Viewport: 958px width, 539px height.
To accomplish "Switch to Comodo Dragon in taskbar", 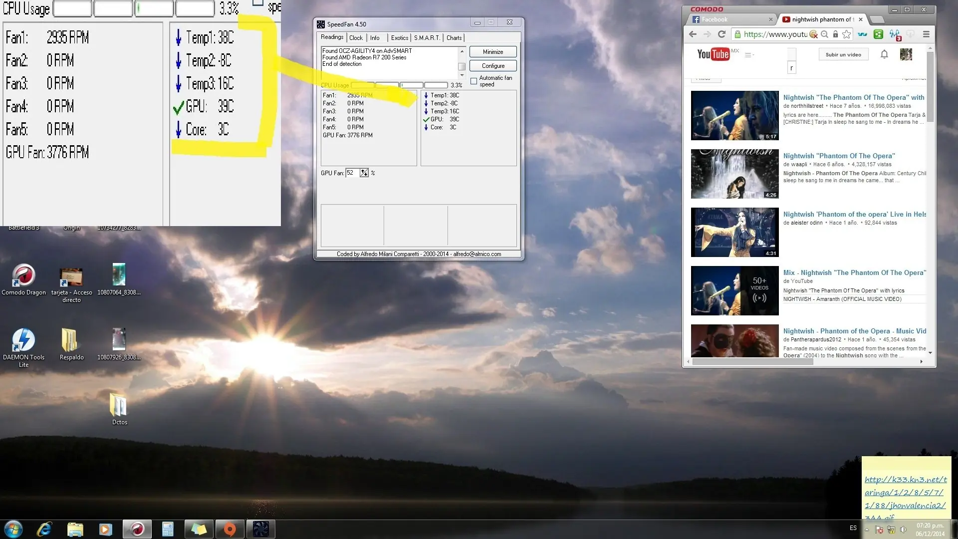I will click(137, 529).
